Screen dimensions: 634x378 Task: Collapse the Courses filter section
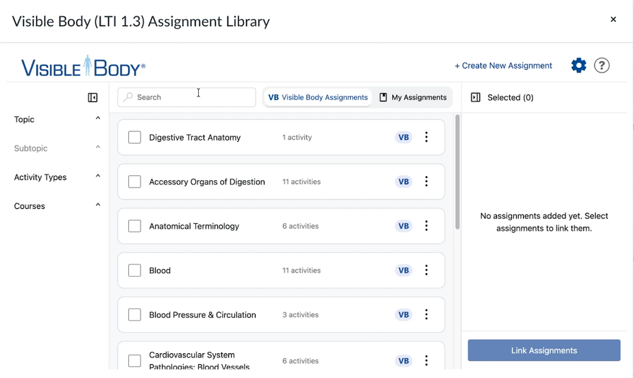[98, 205]
